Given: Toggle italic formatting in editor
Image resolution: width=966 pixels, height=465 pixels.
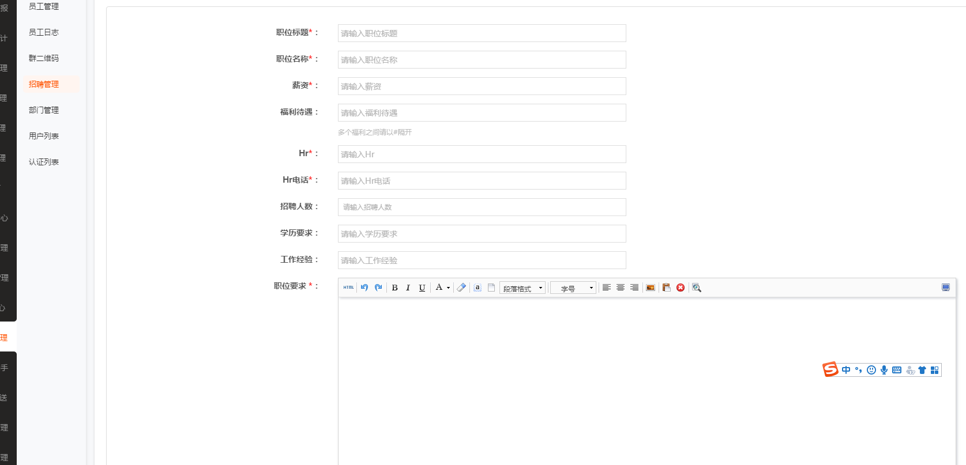Looking at the screenshot, I should click(408, 288).
